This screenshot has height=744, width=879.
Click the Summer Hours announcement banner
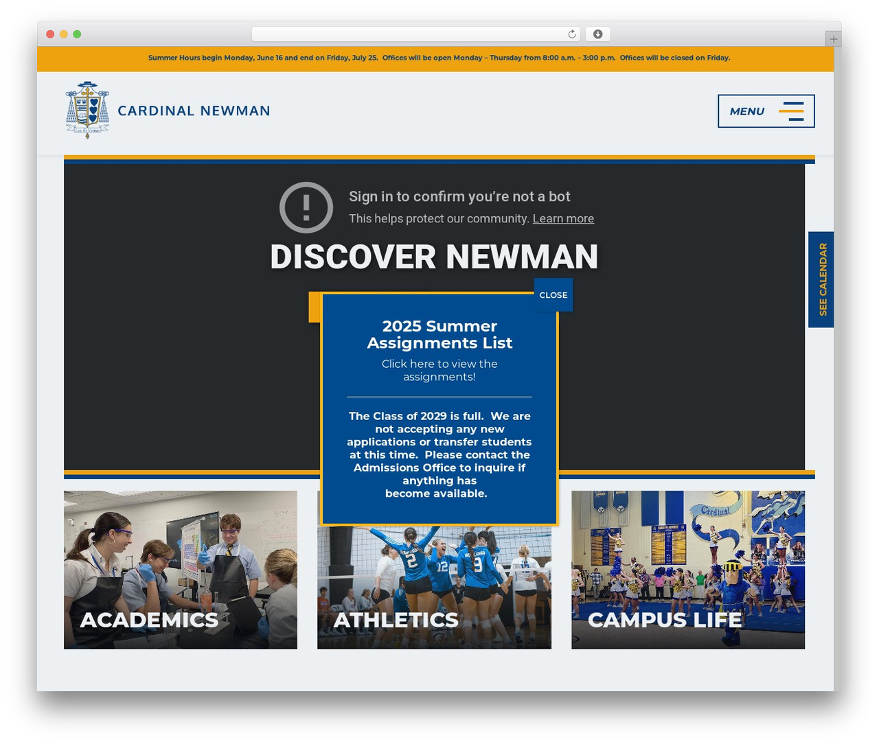[435, 58]
